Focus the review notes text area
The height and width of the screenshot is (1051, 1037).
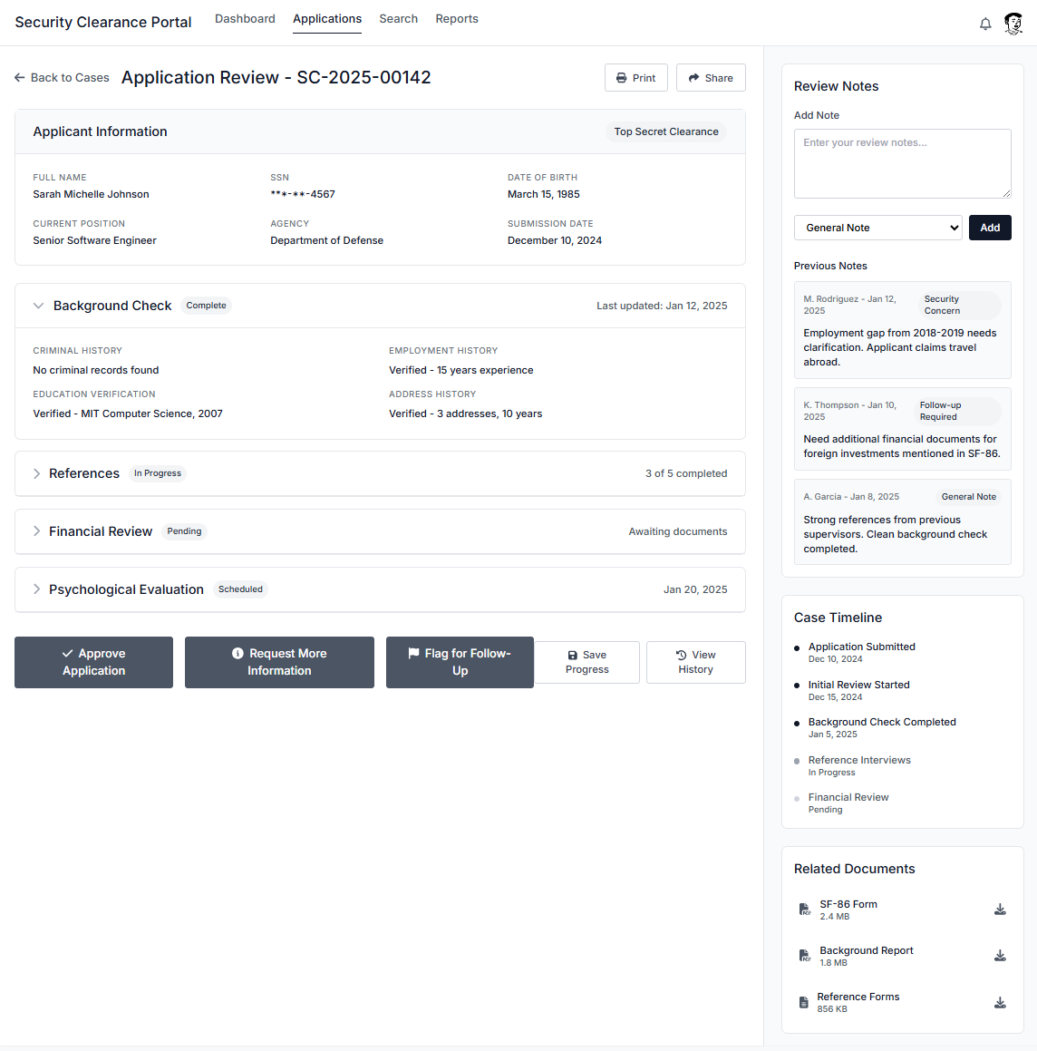click(902, 163)
